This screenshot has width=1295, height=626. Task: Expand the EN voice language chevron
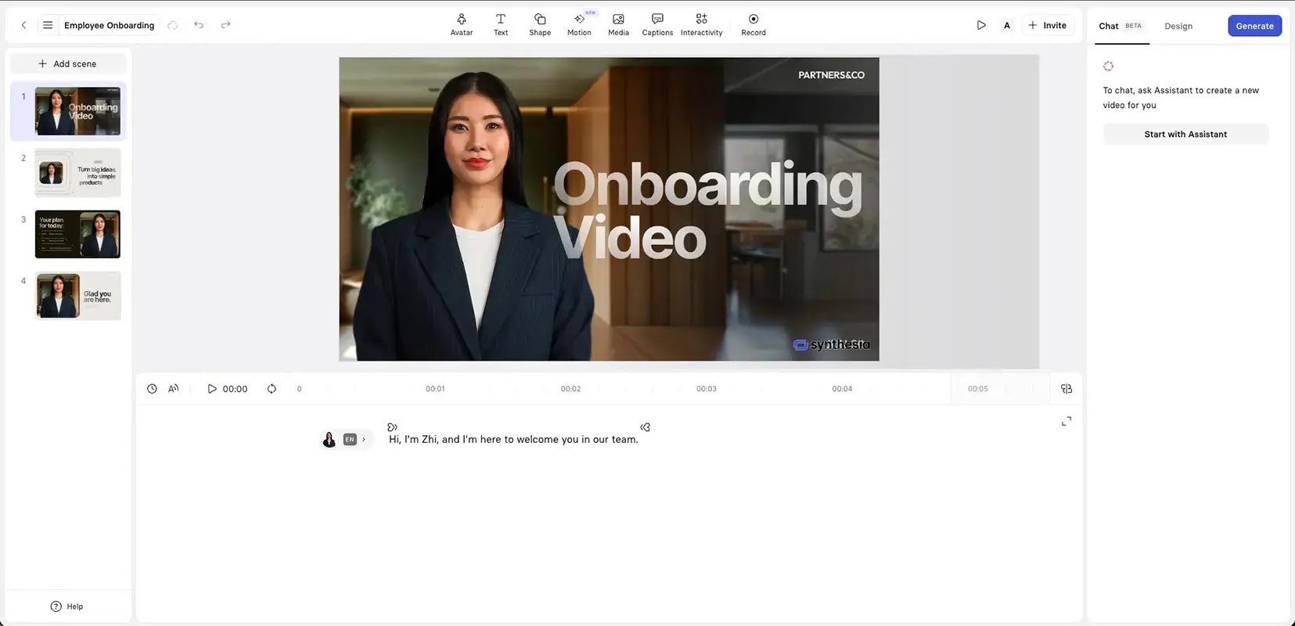click(x=364, y=440)
